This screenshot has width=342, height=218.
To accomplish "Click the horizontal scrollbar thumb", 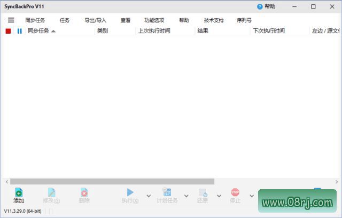I will [x=112, y=181].
